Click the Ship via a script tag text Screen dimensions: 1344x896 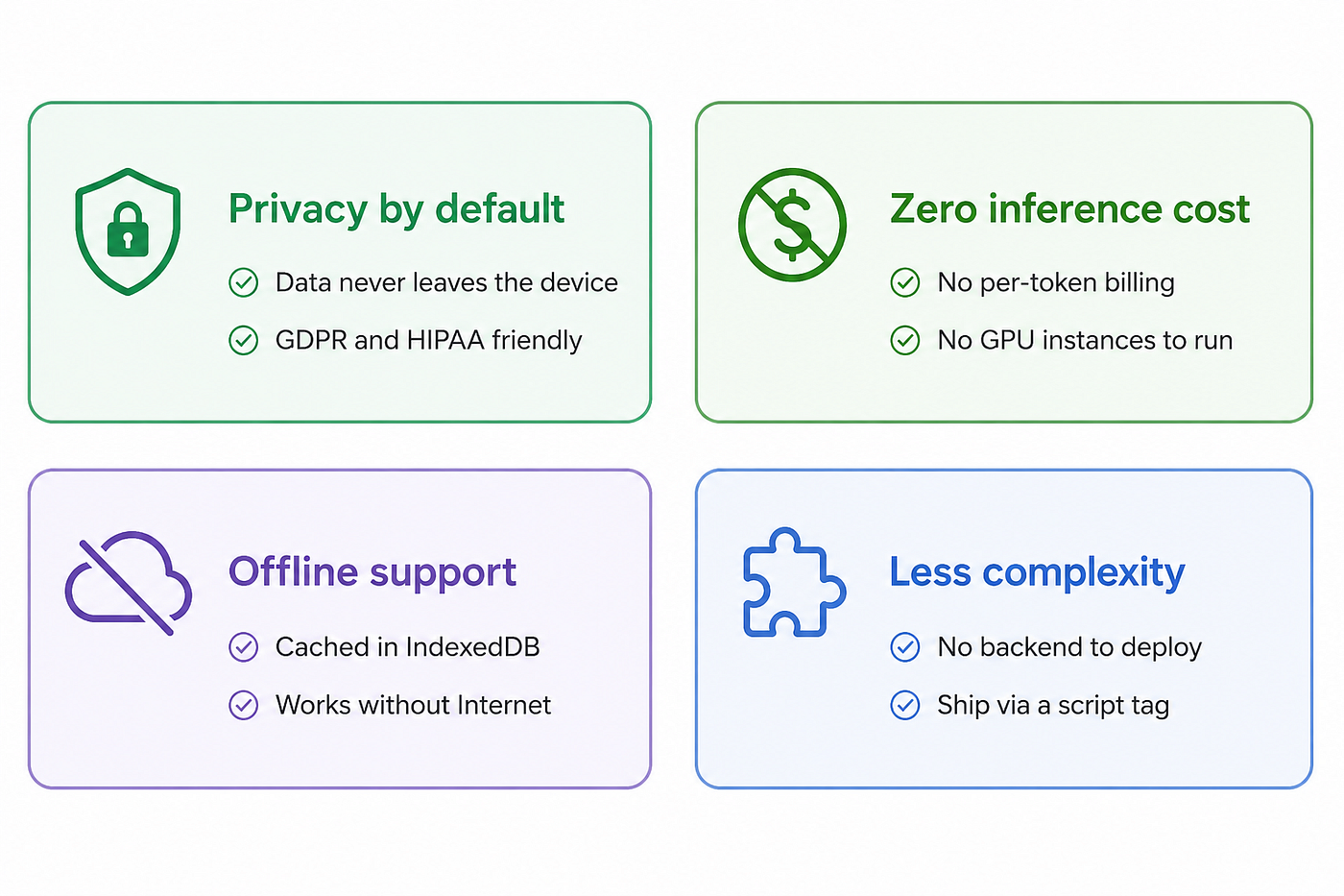[x=1053, y=706]
